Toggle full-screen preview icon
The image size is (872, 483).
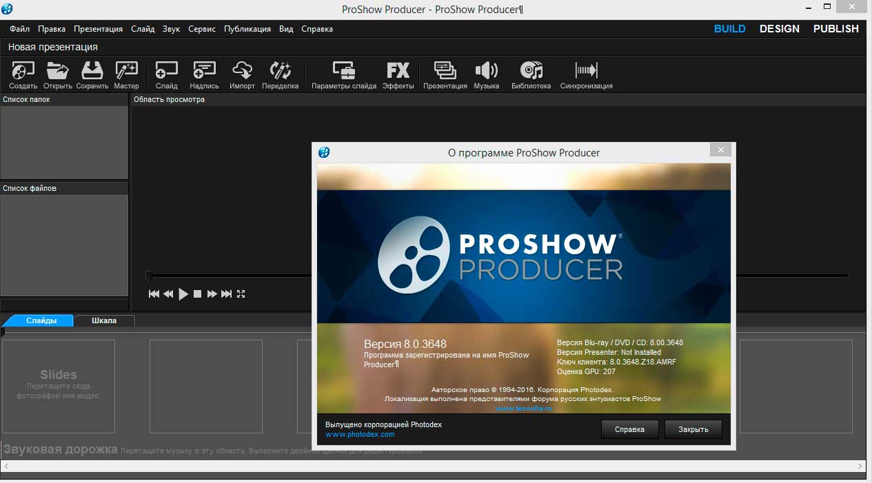coord(241,294)
